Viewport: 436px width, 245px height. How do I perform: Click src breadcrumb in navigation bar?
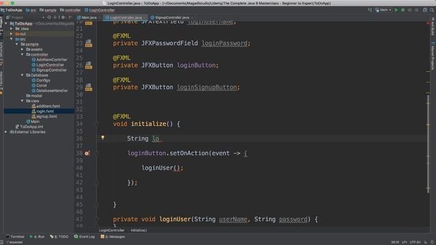coord(31,10)
